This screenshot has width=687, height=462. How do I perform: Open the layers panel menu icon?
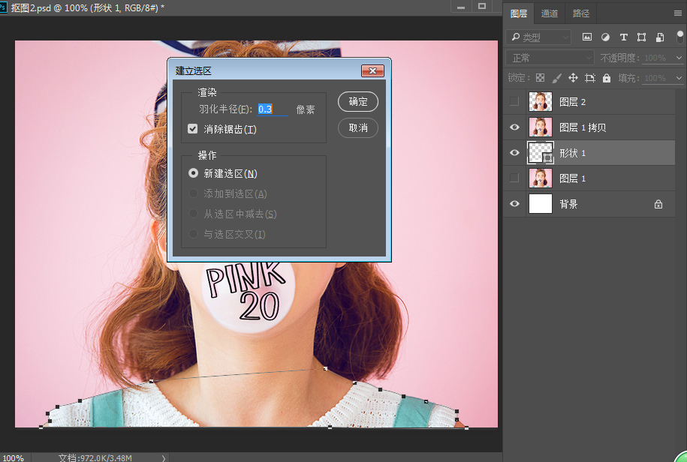[678, 13]
